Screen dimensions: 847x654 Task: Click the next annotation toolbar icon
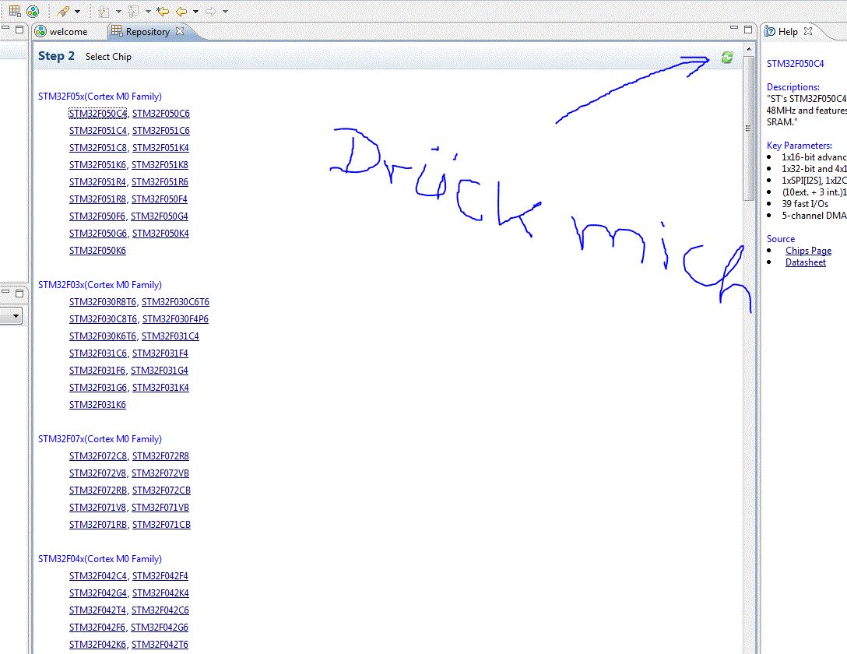(x=104, y=12)
